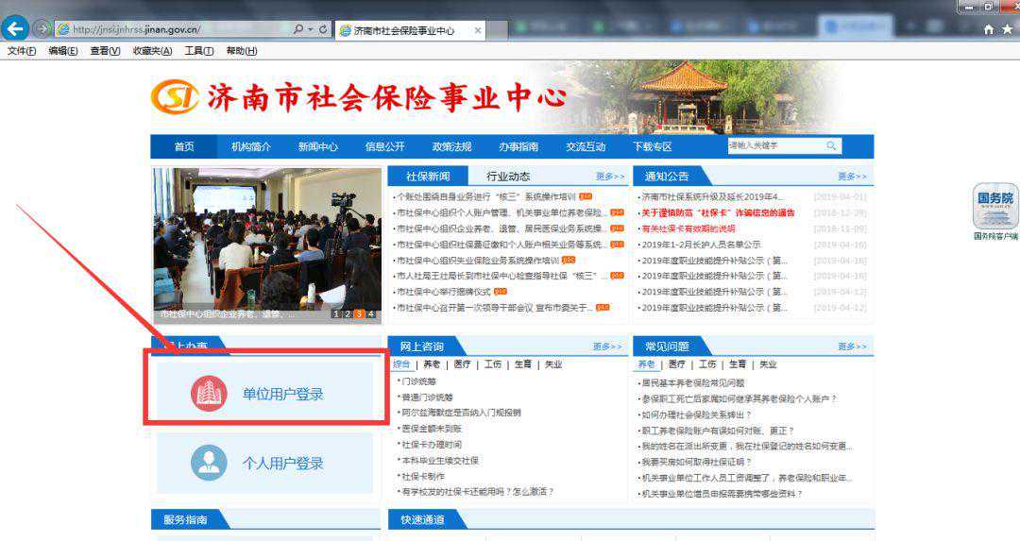The height and width of the screenshot is (541, 1020).
Task: Click the keyword search input field
Action: (x=774, y=146)
